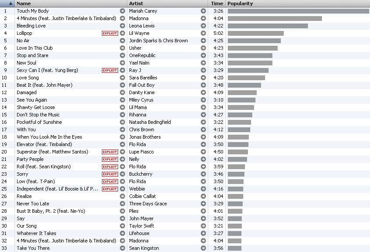The width and height of the screenshot is (370, 252).
Task: Click the arrow icon next to Take You There
Action: [122, 248]
